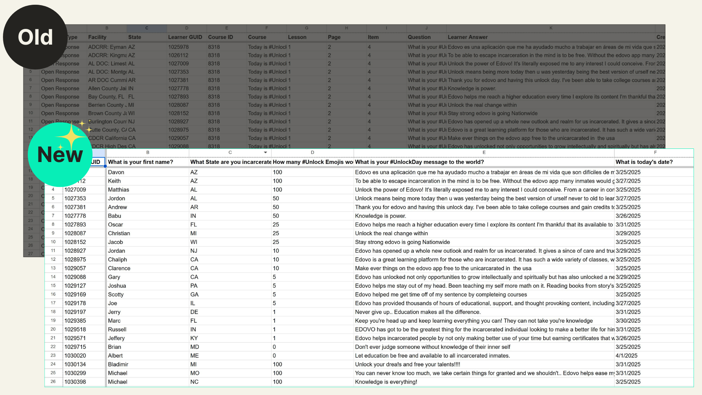Click 'Learner Answer' header in Old sheet
This screenshot has width=702, height=395.
pyautogui.click(x=551, y=37)
